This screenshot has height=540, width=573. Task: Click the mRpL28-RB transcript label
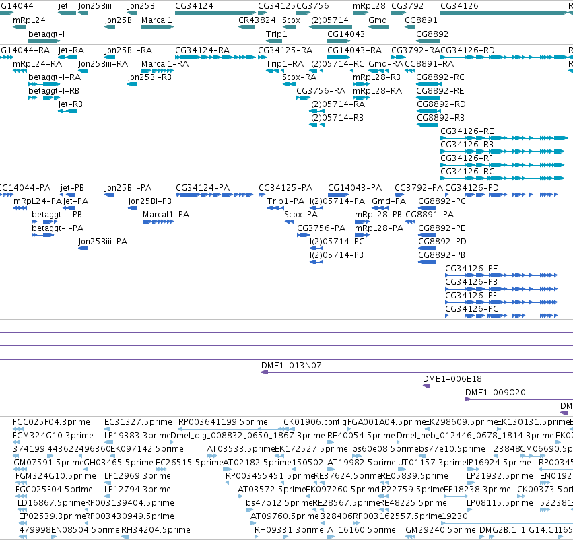(376, 77)
